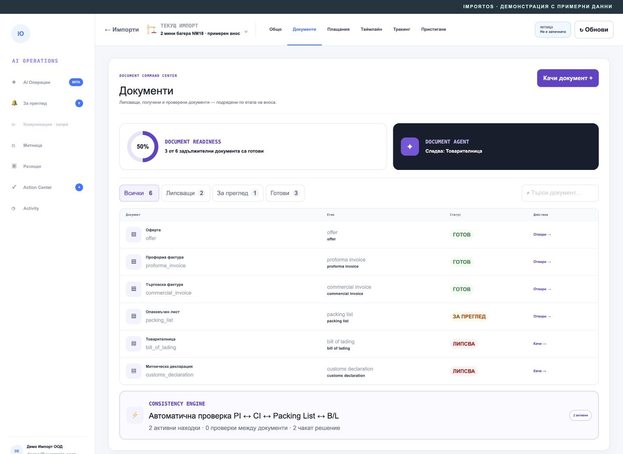Open Activity clock icon
This screenshot has width=623, height=454.
[x=13, y=208]
